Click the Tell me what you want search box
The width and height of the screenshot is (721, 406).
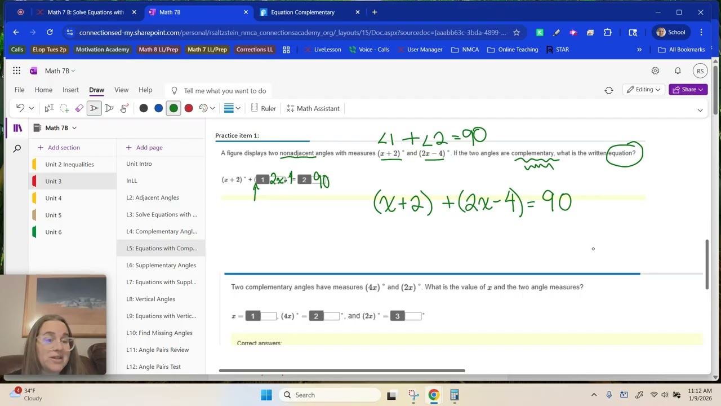tap(220, 91)
